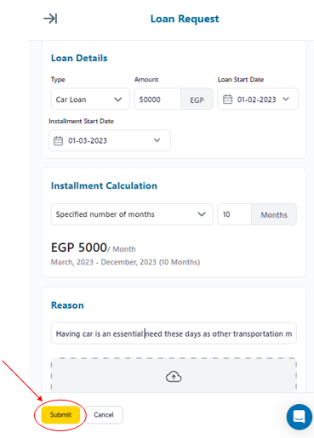The height and width of the screenshot is (438, 314).
Task: Click the dashed file upload area
Action: click(174, 375)
